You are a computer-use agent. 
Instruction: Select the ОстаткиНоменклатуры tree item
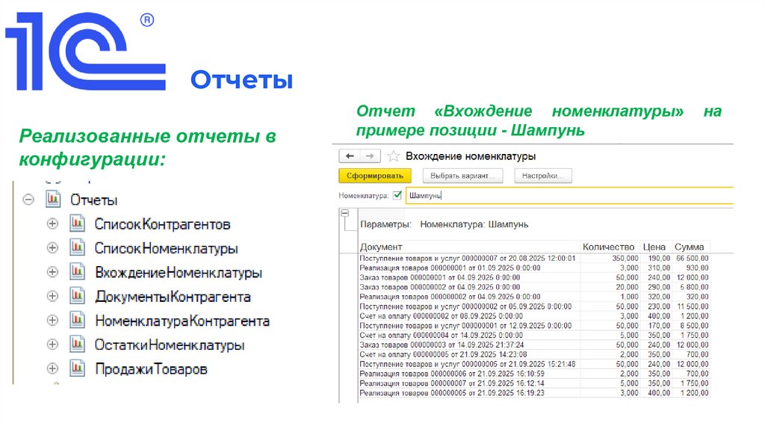[x=170, y=345]
